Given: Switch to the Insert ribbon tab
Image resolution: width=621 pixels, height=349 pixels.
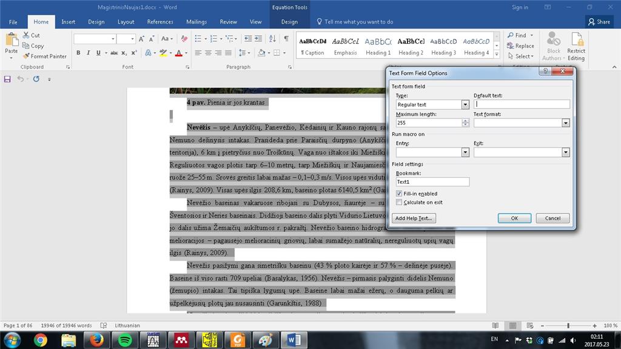Looking at the screenshot, I should (x=68, y=22).
